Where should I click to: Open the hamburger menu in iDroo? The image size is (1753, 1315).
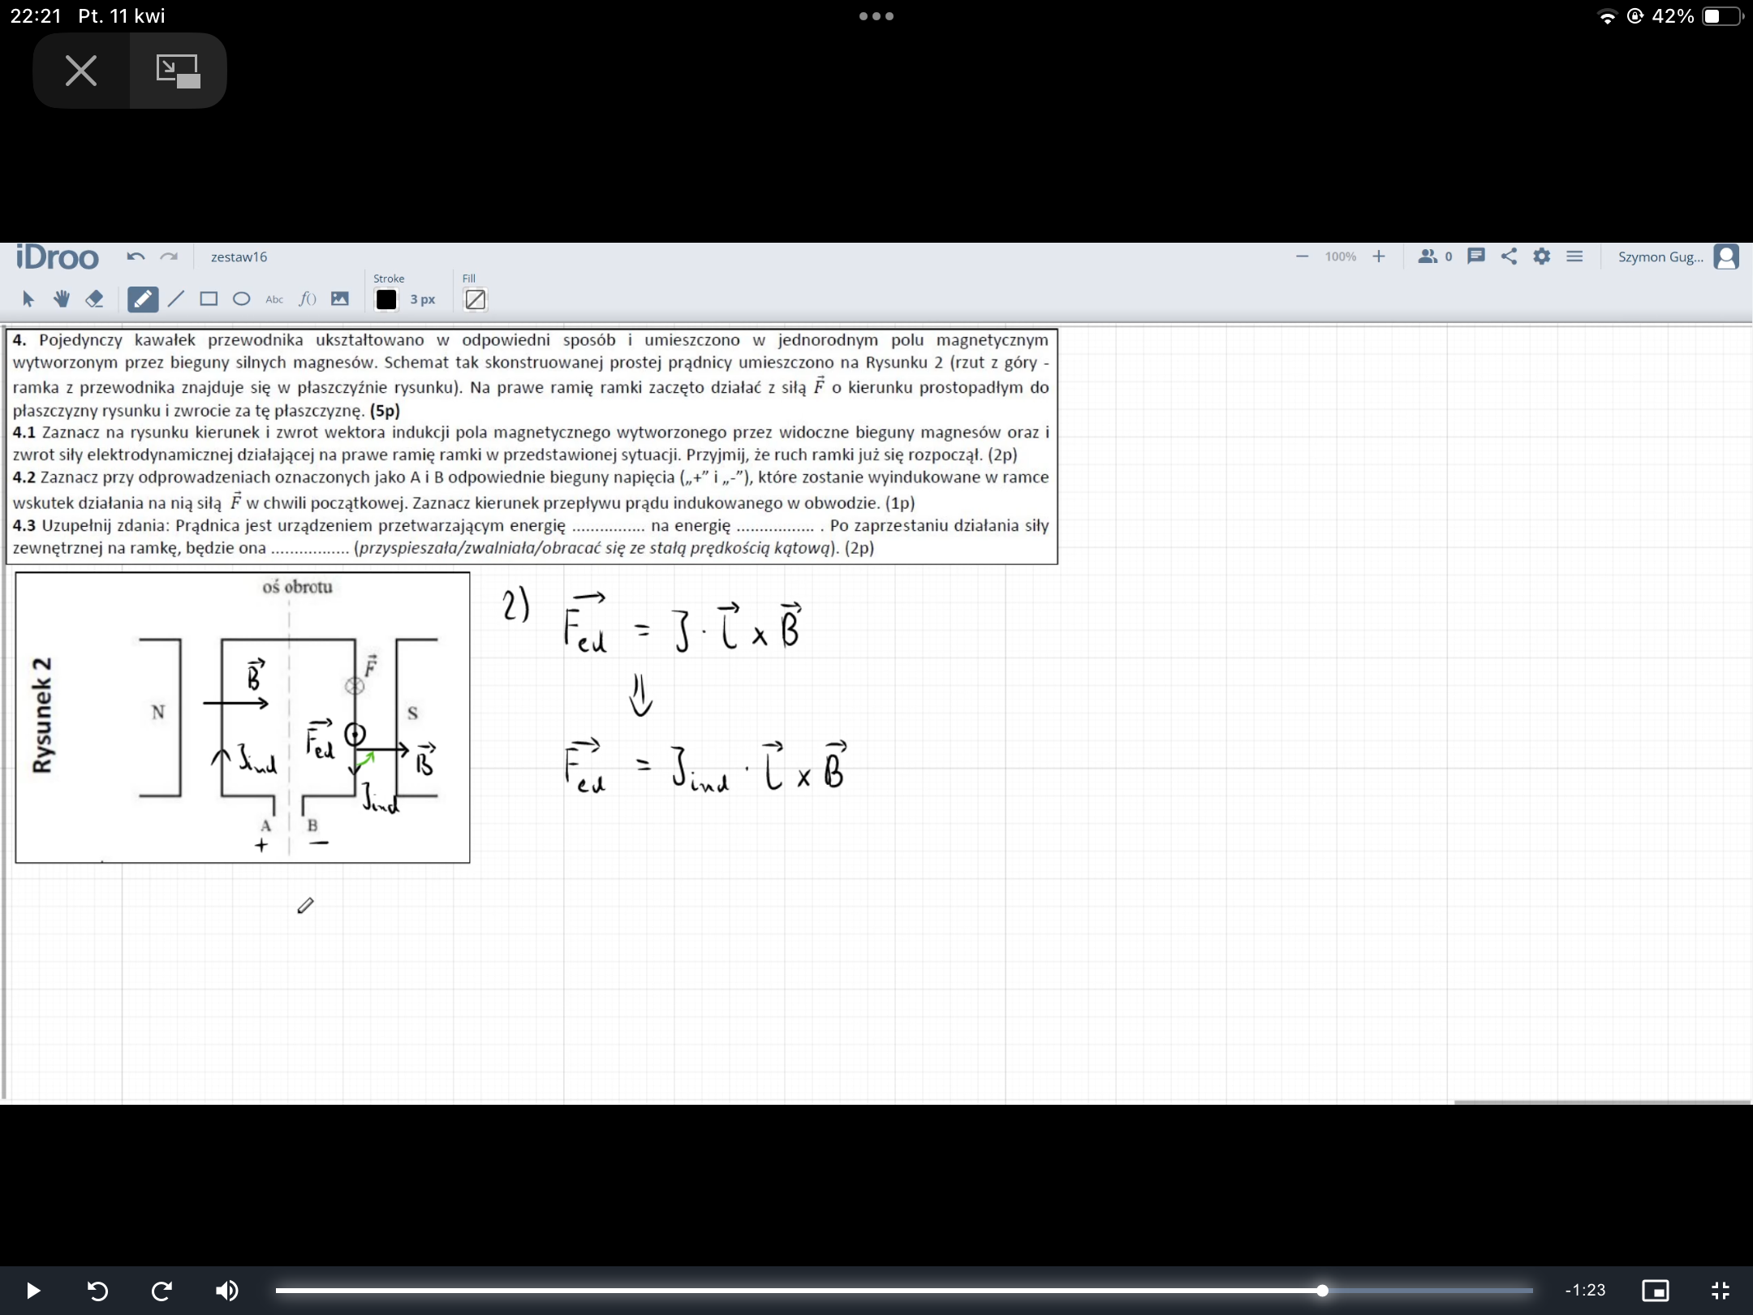pyautogui.click(x=1574, y=257)
